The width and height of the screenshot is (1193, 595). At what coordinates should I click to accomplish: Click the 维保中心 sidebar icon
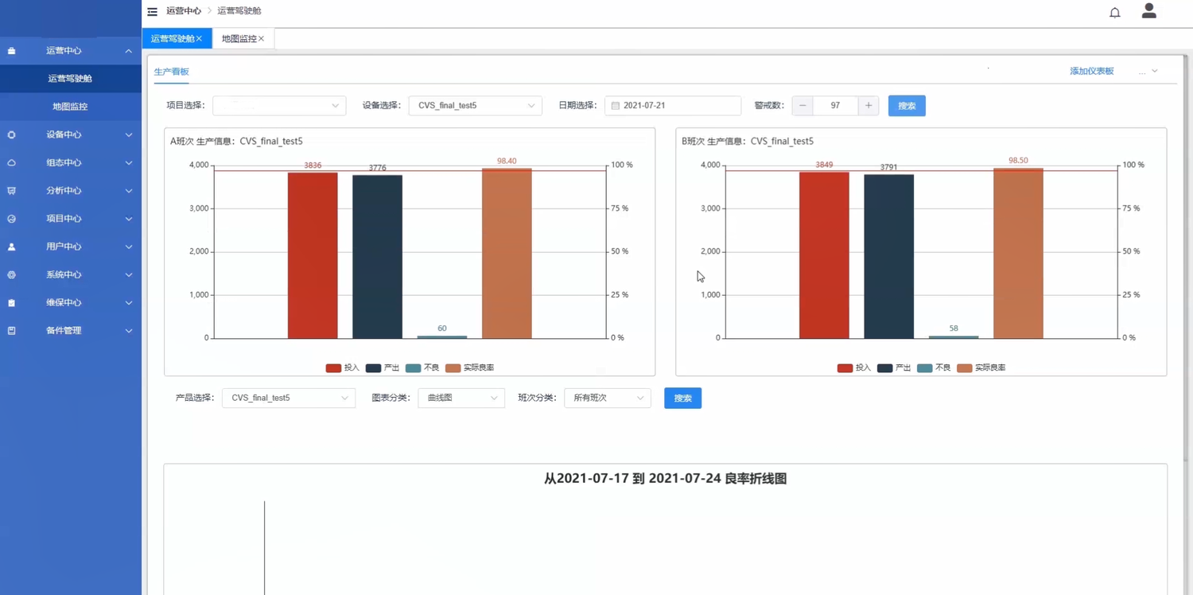click(x=11, y=303)
